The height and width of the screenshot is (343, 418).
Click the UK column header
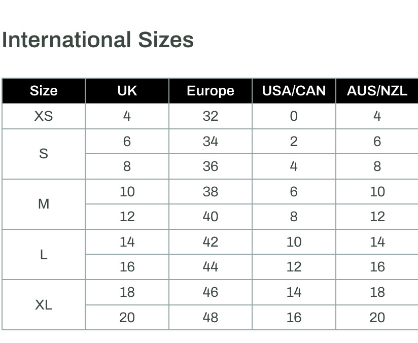pos(127,91)
